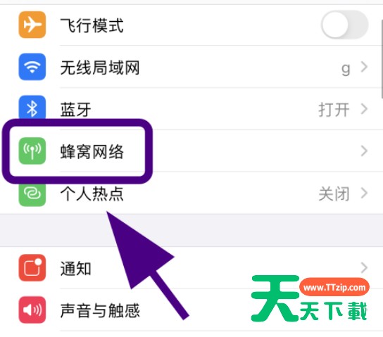Click the chevron in the 通知 row
The image size is (383, 337).
364,268
